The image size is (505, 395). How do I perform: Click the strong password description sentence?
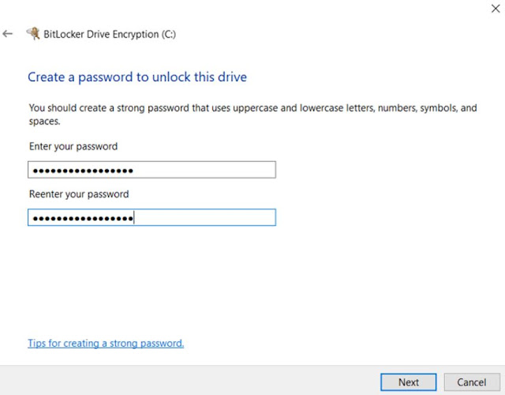pyautogui.click(x=252, y=114)
